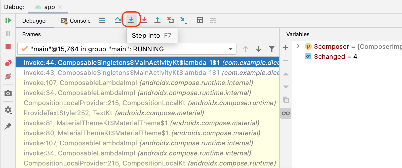Open the debugger settings gear menu
Viewport: 402px width, 168px height.
point(8,110)
